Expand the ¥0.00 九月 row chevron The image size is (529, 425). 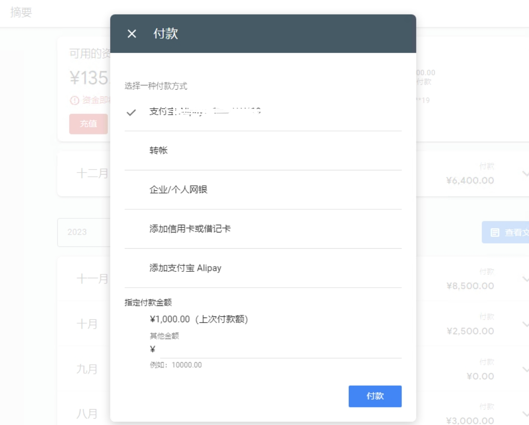coord(525,369)
